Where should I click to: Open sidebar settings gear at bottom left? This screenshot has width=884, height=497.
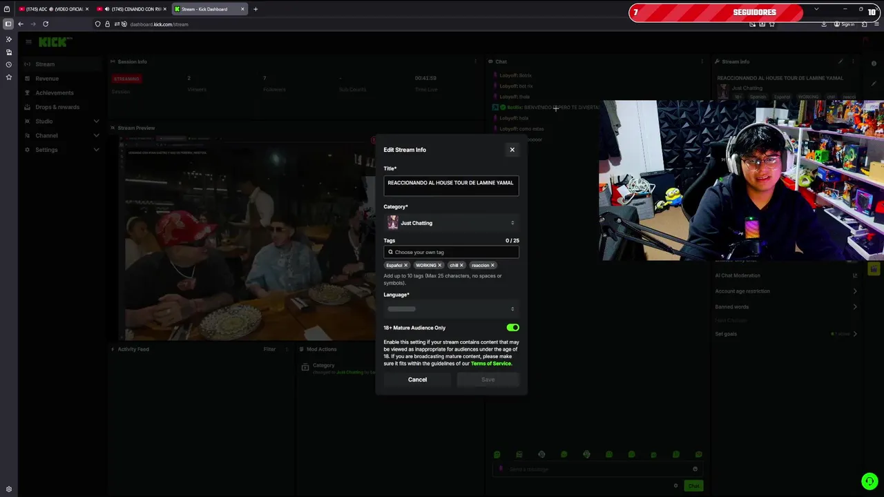(8, 489)
